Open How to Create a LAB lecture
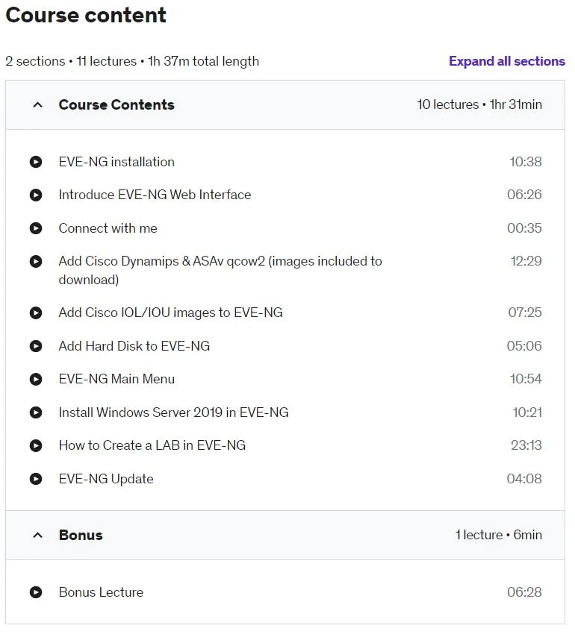575x637 pixels. click(152, 445)
